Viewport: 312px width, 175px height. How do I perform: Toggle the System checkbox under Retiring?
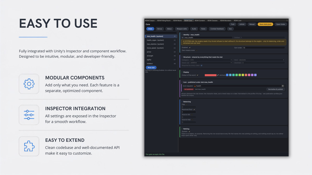(x=189, y=131)
